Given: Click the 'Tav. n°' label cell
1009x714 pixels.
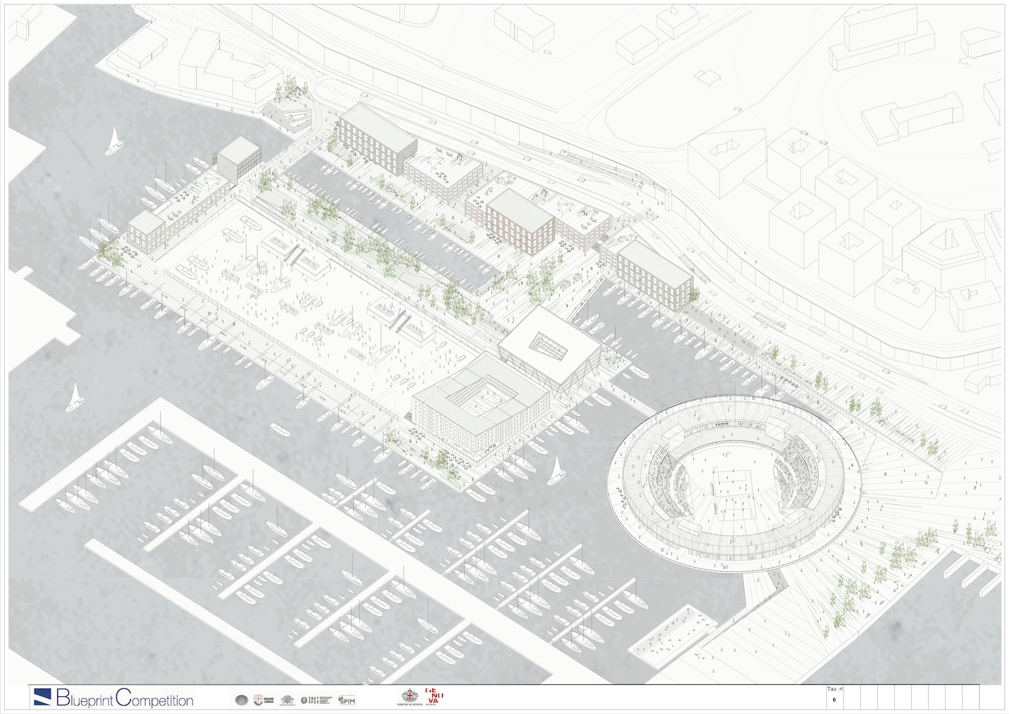Looking at the screenshot, I should [833, 689].
